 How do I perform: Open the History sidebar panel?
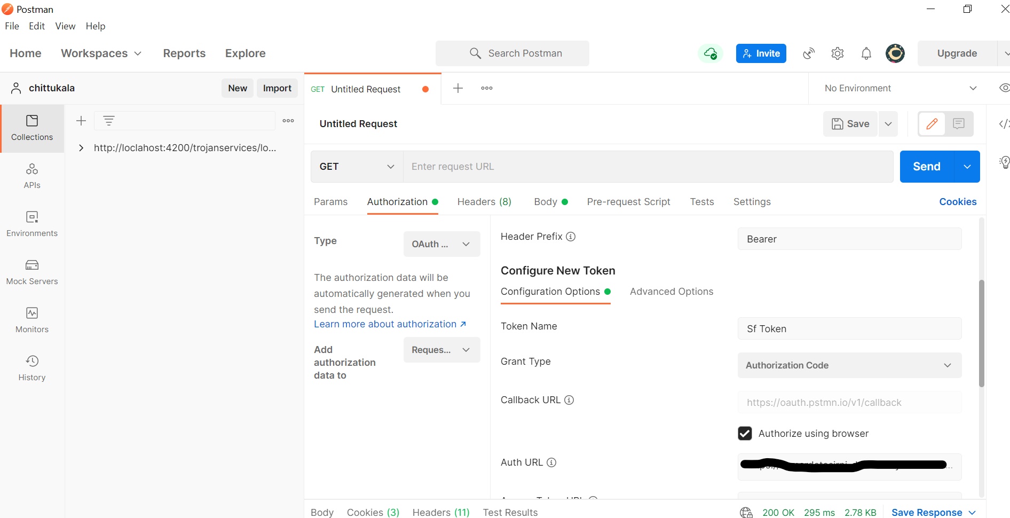pyautogui.click(x=32, y=368)
